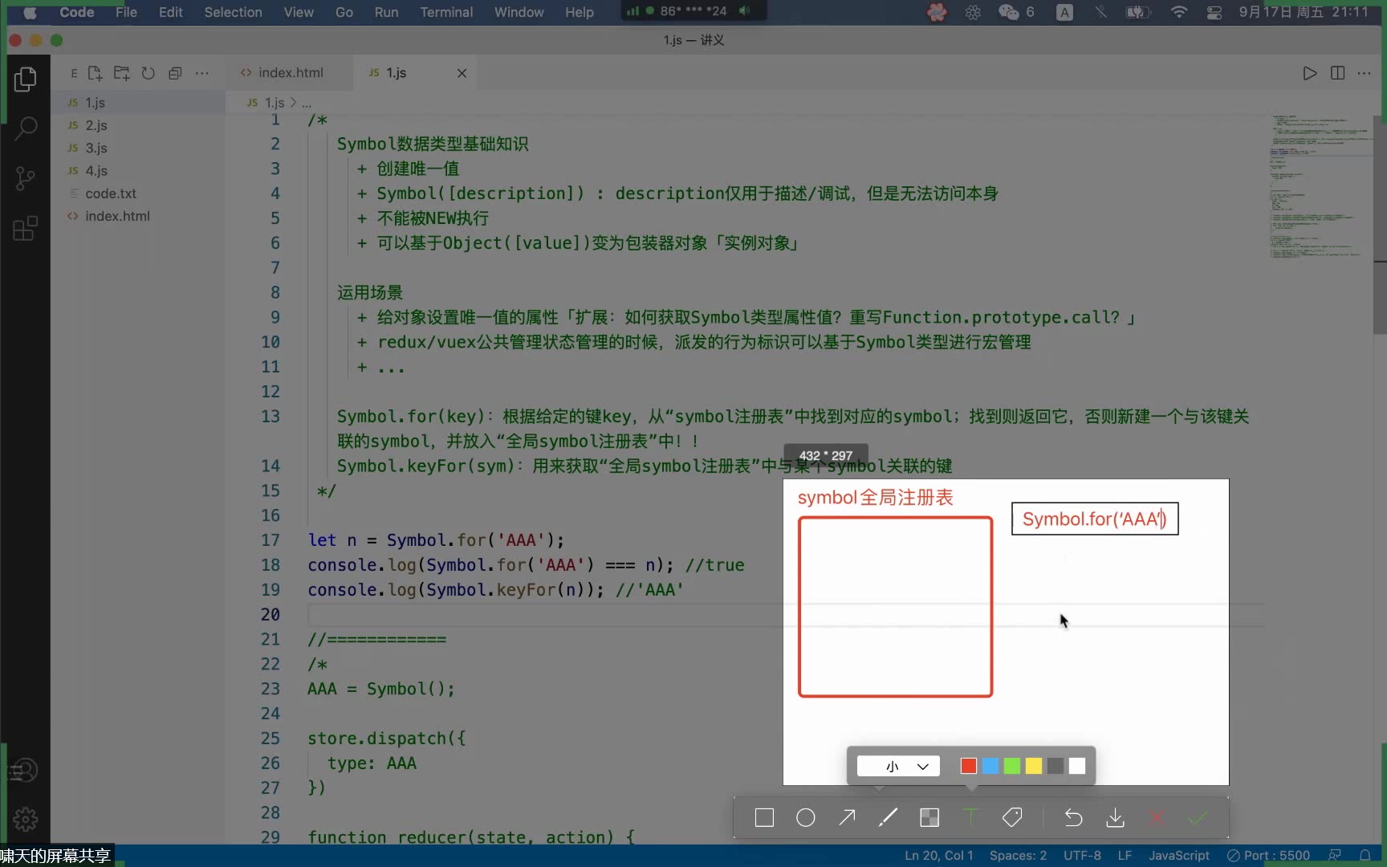Change encoding via UTF-8 status item

click(1082, 855)
